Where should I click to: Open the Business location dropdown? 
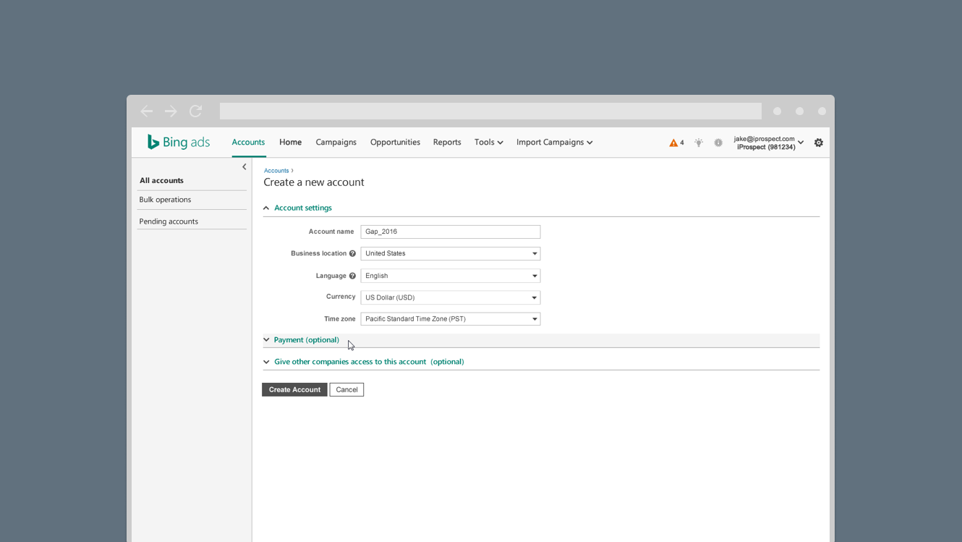click(450, 253)
